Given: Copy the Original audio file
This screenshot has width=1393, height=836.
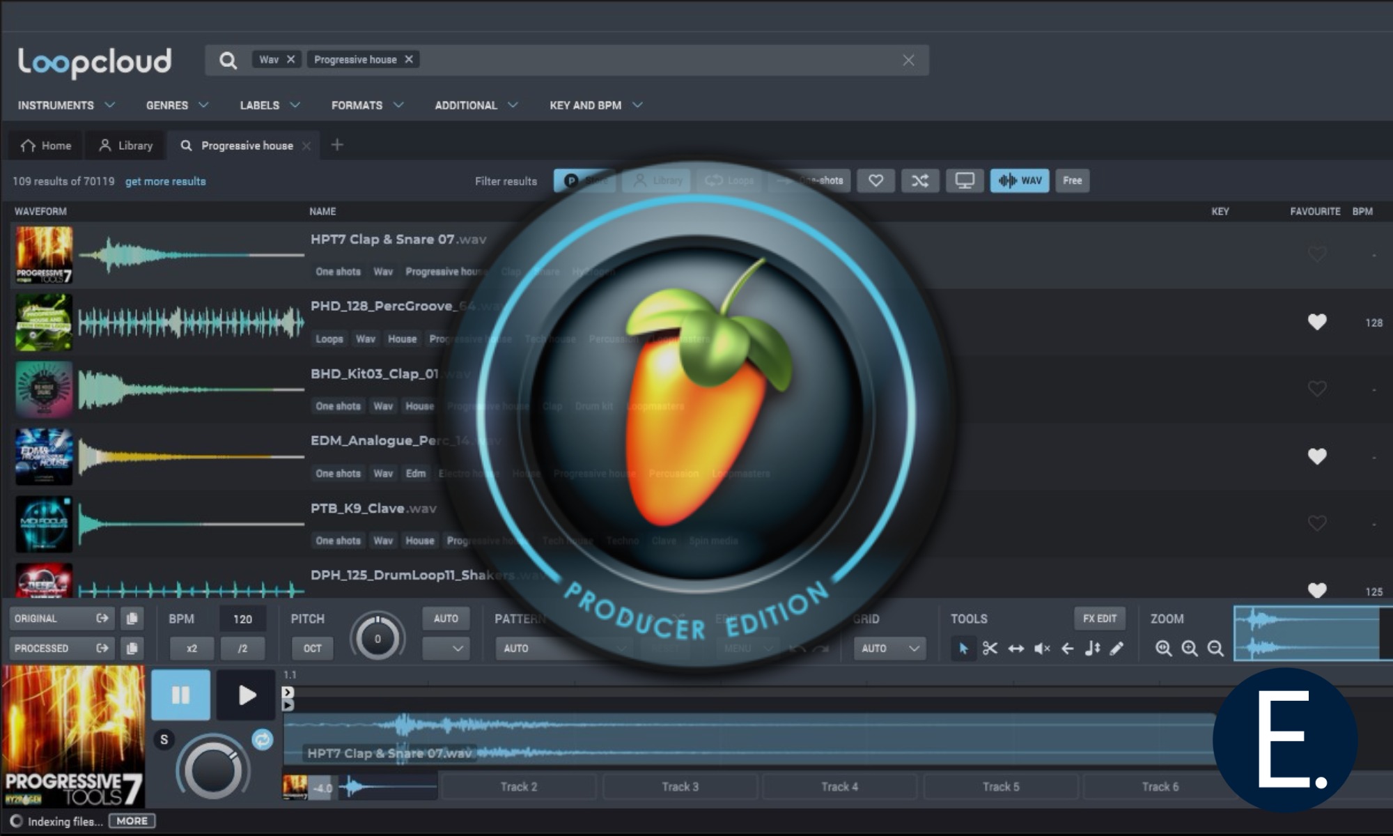Looking at the screenshot, I should [132, 618].
